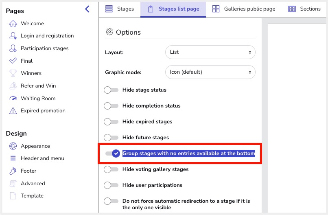
Task: Click the 'Hide stage status' label text
Action: pyautogui.click(x=144, y=90)
